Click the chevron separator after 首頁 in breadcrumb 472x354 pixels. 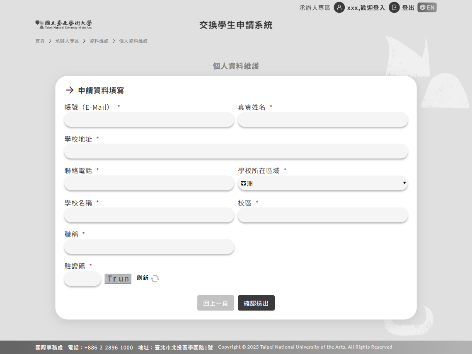(x=49, y=41)
